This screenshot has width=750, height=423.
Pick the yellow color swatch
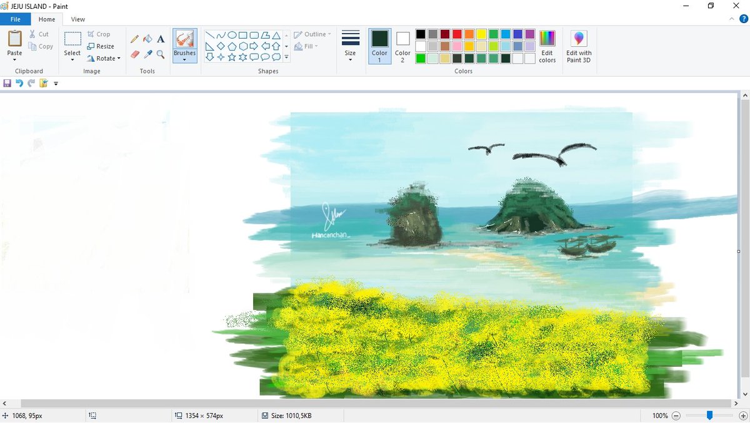coord(481,34)
